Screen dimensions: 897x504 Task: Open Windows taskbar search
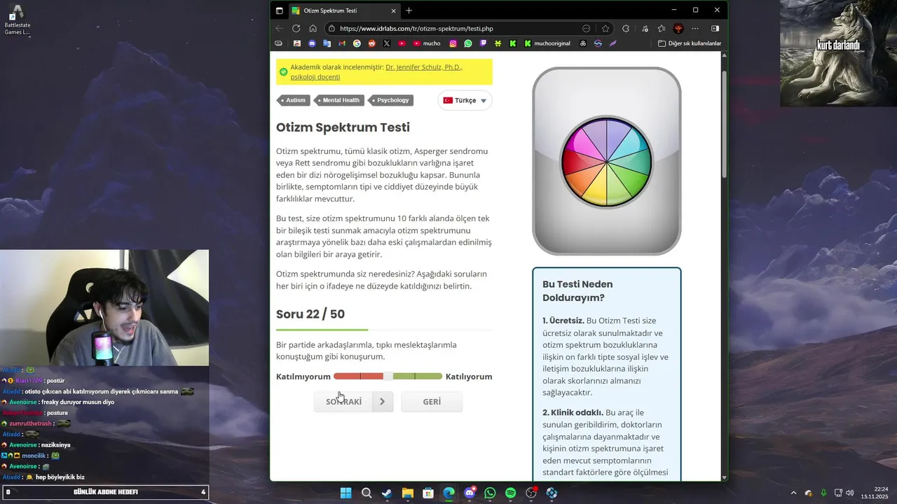point(367,493)
